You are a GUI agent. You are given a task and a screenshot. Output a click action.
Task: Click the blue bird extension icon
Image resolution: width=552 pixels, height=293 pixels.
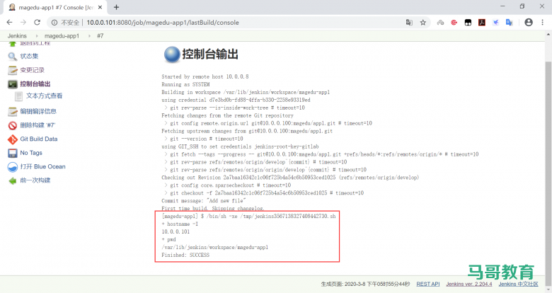point(495,23)
